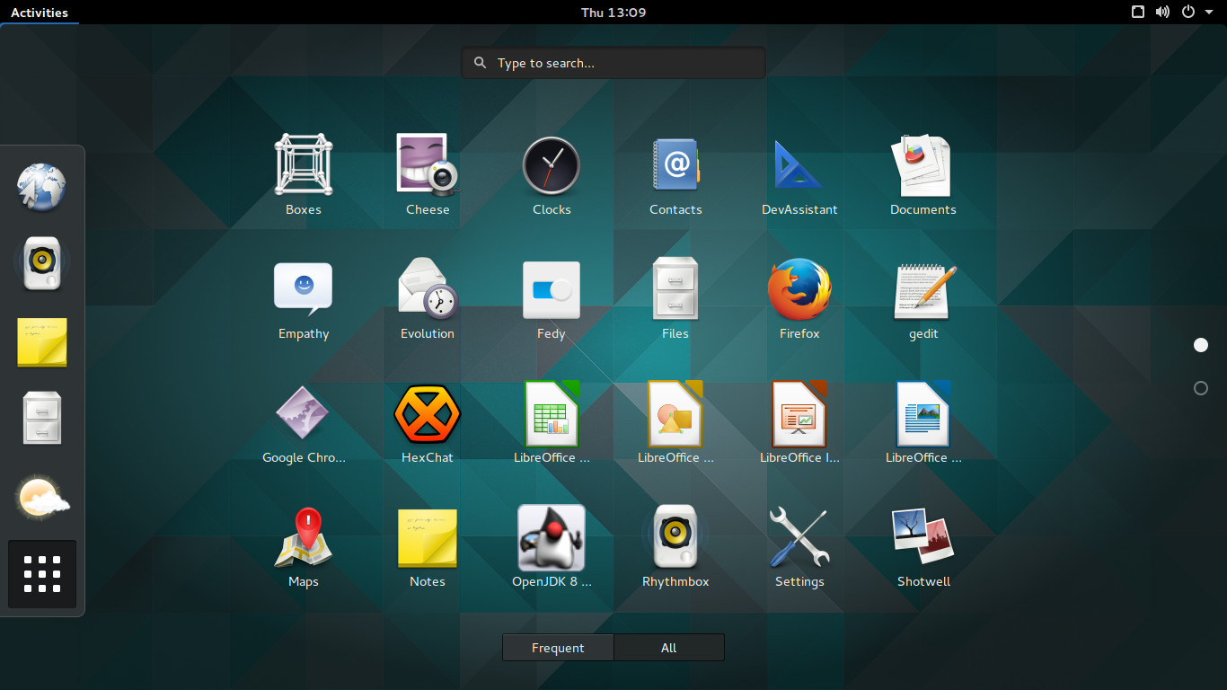This screenshot has height=690, width=1227.
Task: Click the Rhythmbox speaker in the dash
Action: [x=42, y=264]
